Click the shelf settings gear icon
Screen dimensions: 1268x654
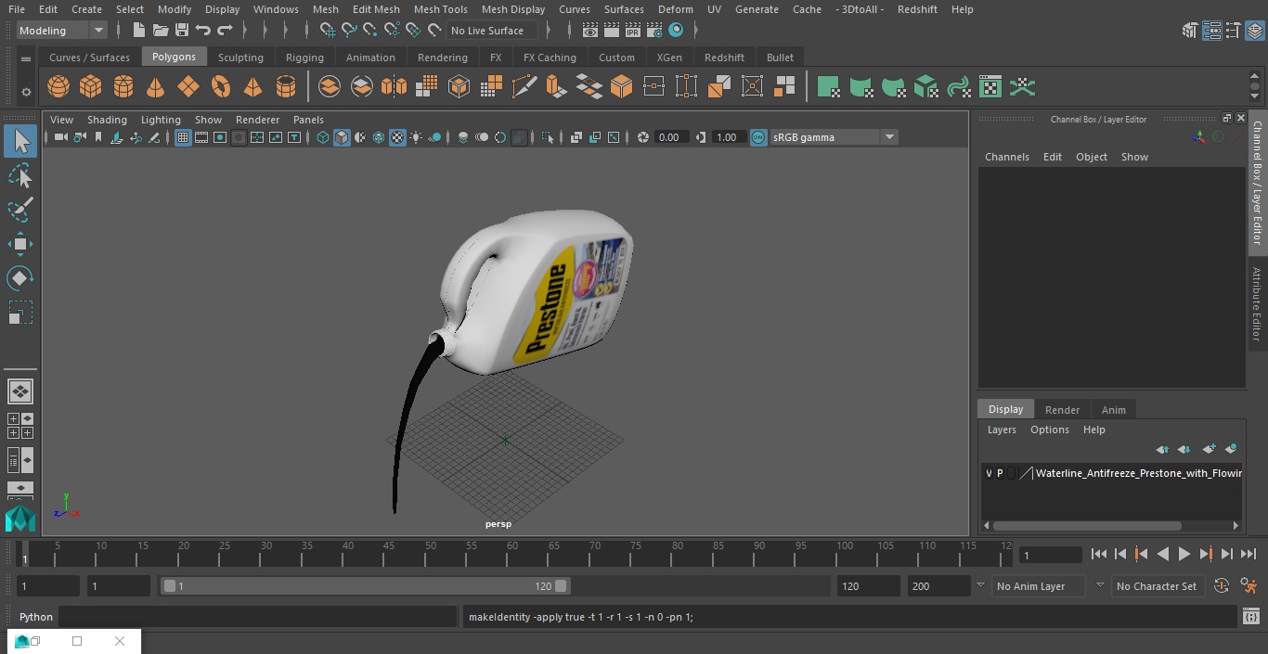tap(26, 92)
